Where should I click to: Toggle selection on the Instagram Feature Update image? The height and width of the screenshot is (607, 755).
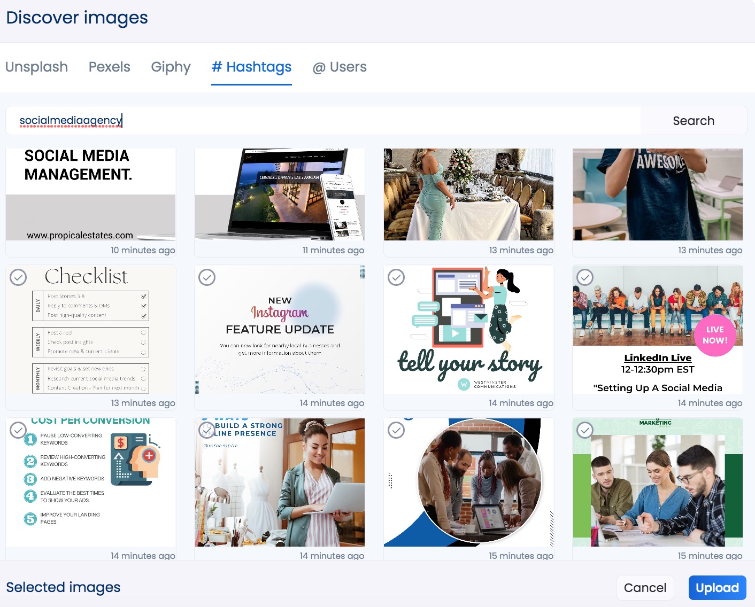(x=207, y=278)
